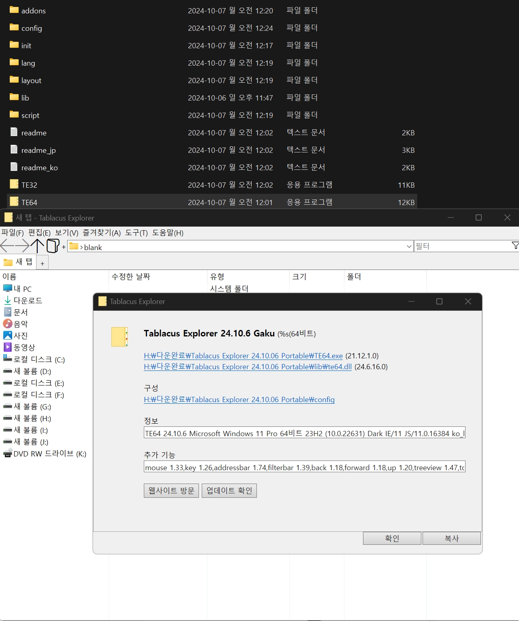
Task: Open the 파일(F) menu
Action: (13, 233)
